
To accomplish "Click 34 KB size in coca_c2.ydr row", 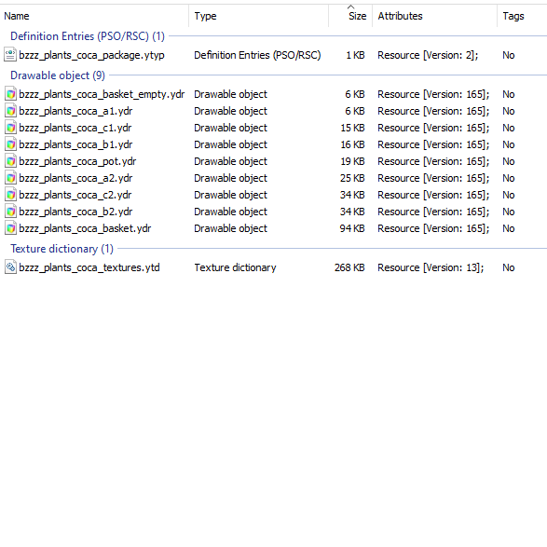I will [352, 195].
